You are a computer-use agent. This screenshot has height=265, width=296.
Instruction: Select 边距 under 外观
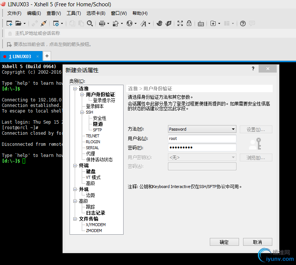(x=90, y=195)
